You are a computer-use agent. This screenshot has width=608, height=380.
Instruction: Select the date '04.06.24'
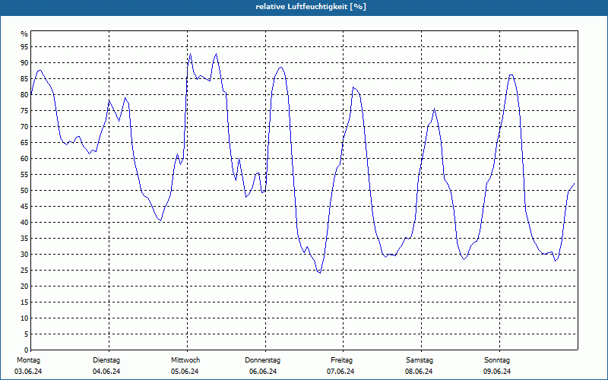[x=106, y=372]
